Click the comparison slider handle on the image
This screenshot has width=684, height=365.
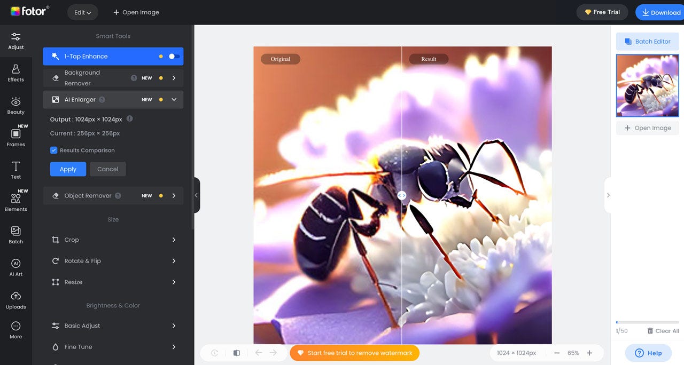point(401,195)
